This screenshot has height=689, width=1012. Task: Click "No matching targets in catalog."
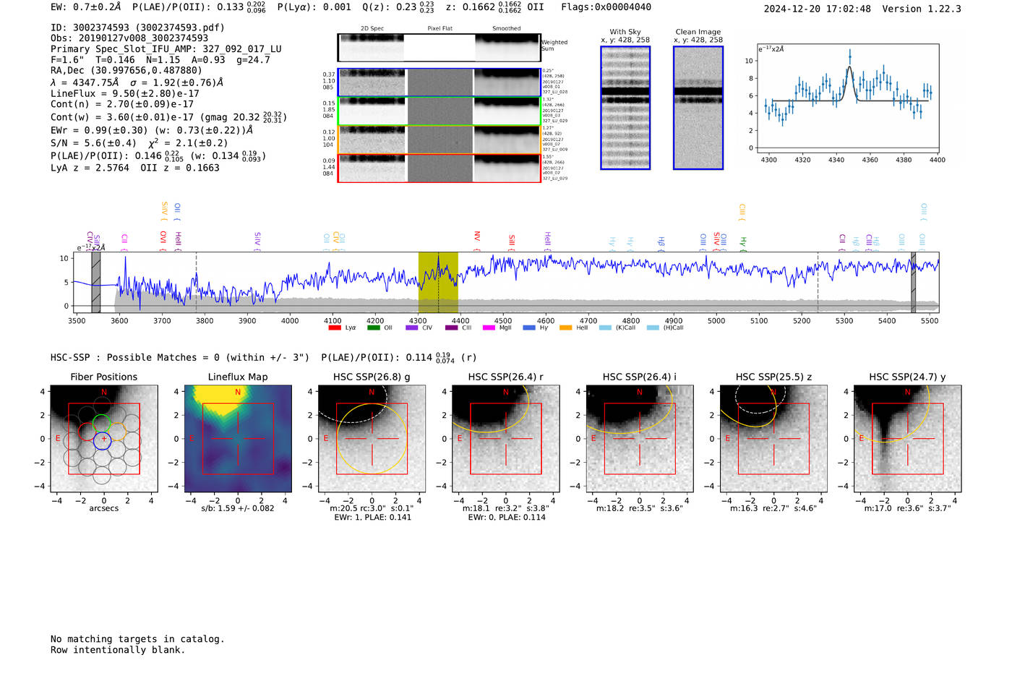click(137, 639)
